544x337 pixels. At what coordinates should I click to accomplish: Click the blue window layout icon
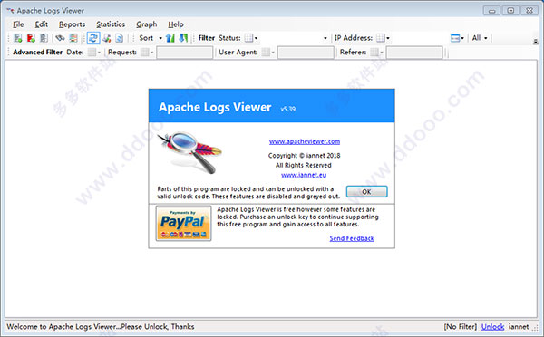pyautogui.click(x=455, y=38)
